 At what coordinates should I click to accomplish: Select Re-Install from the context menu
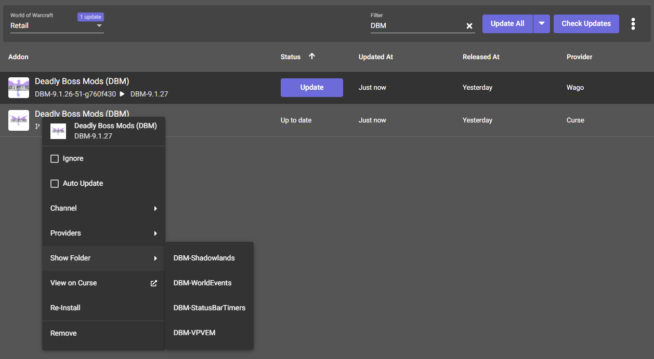pos(65,308)
